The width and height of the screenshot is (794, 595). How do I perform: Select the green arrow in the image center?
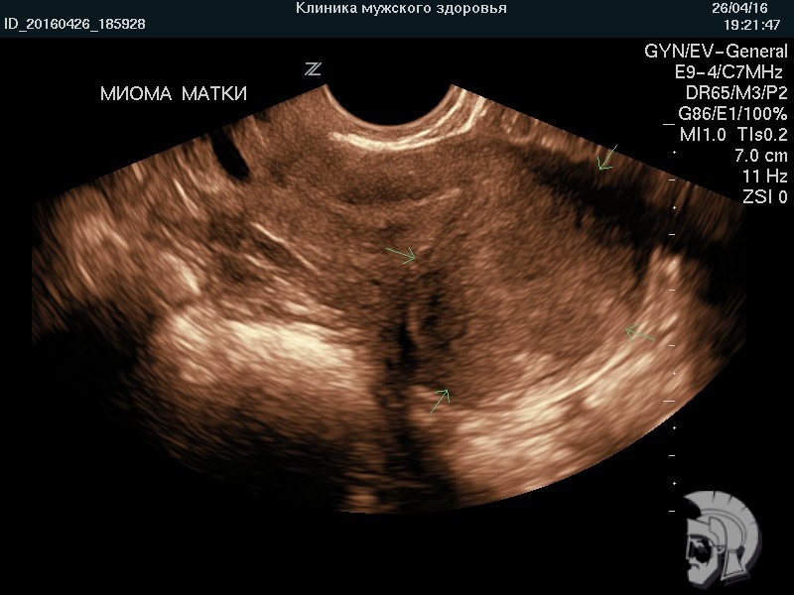click(402, 255)
